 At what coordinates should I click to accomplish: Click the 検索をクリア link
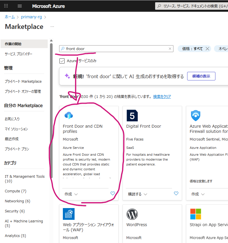[162, 96]
